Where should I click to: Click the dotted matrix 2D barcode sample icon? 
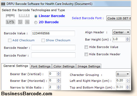pos(27,22)
